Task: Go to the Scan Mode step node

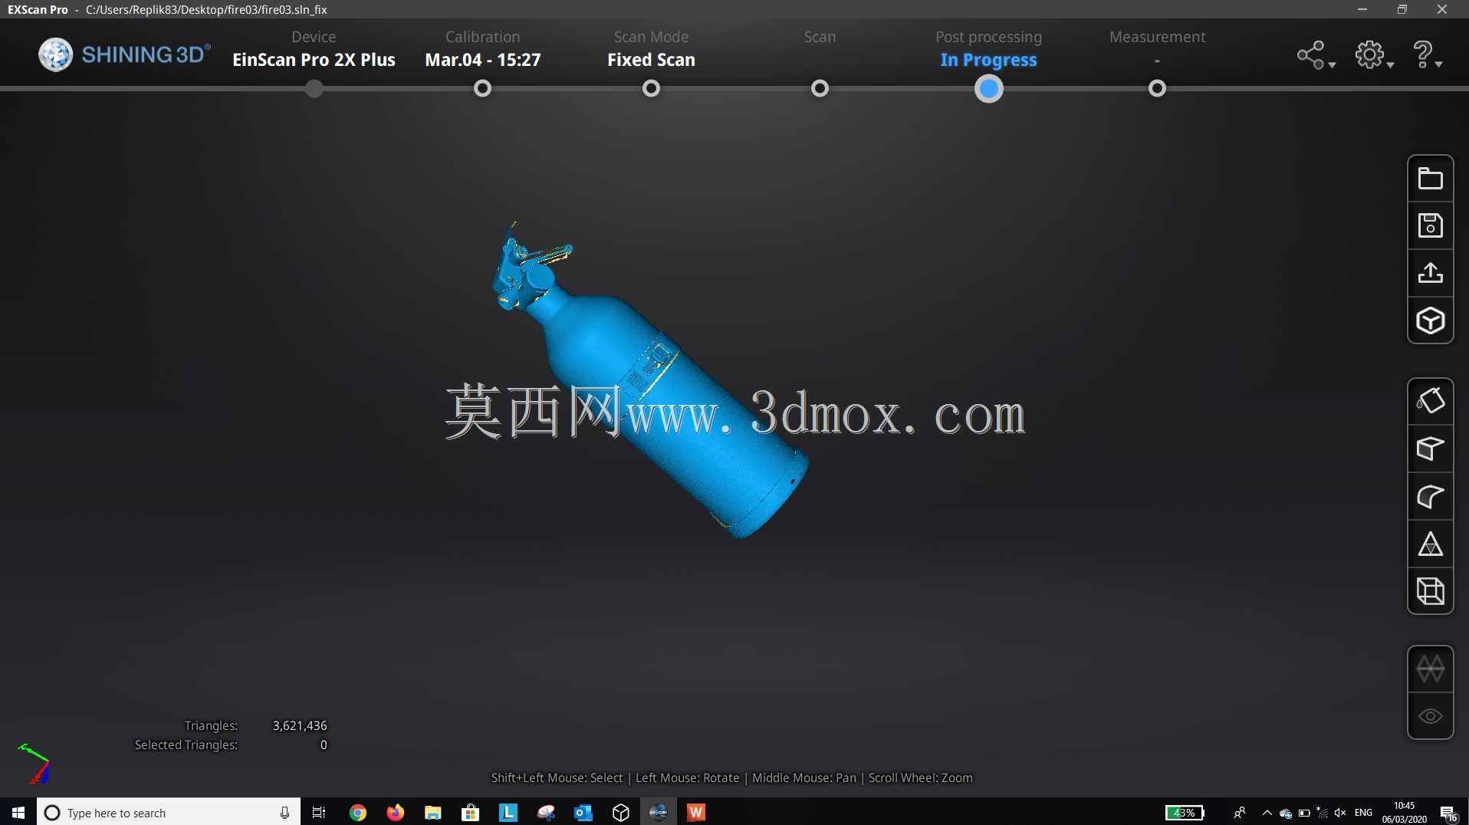Action: [x=651, y=89]
